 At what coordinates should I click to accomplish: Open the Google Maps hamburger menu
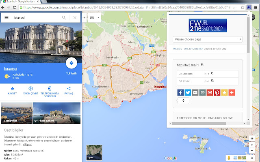point(7,18)
